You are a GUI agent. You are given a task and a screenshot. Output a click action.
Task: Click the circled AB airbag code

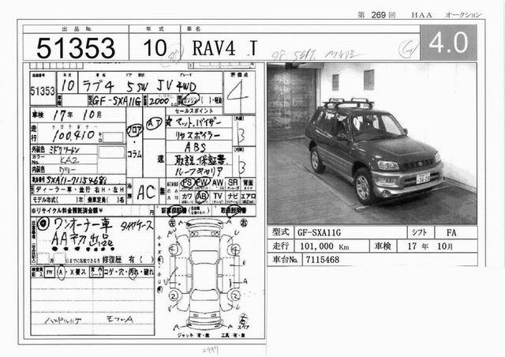coord(202,196)
